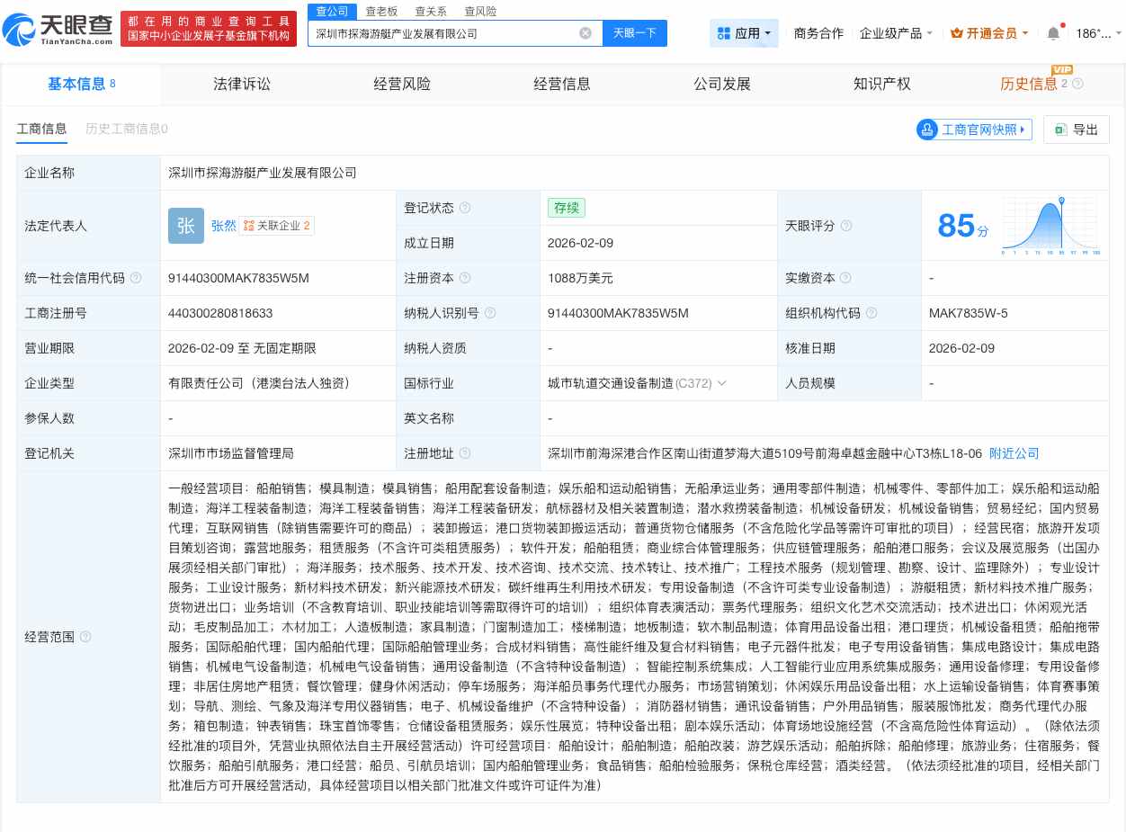The image size is (1126, 832).
Task: Open the notification bell
Action: (x=1052, y=32)
